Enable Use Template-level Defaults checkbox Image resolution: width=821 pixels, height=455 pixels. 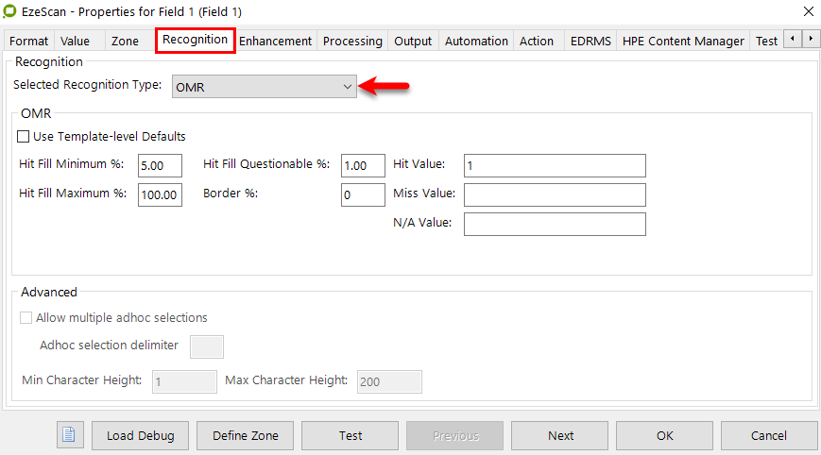(x=24, y=137)
